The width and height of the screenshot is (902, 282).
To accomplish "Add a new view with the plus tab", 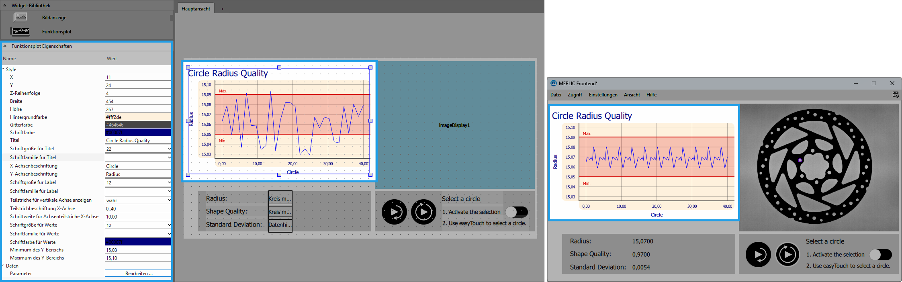I will [222, 9].
